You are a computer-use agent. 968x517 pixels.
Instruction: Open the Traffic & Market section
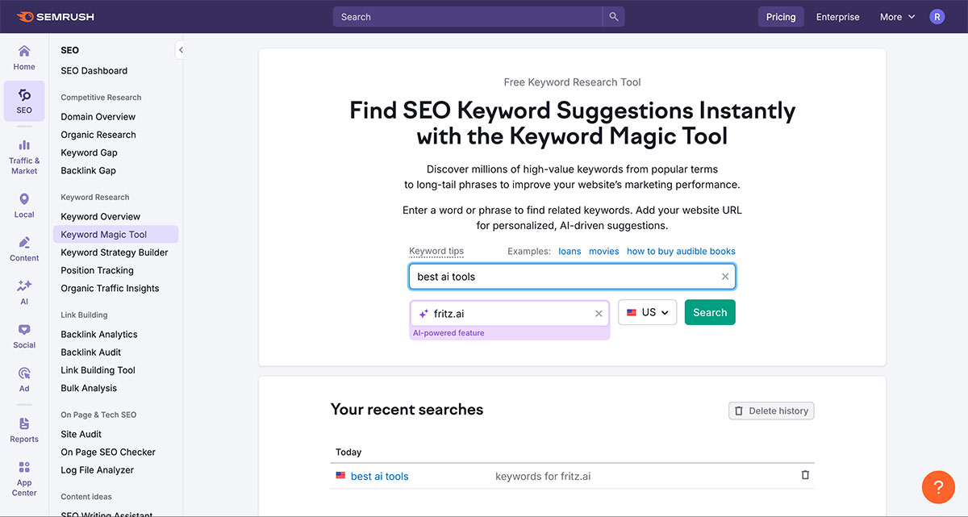[23, 153]
